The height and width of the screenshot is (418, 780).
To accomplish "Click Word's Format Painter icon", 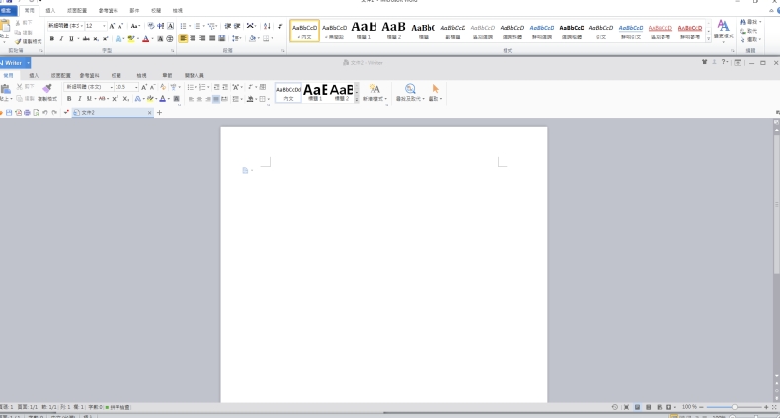I will tap(29, 41).
